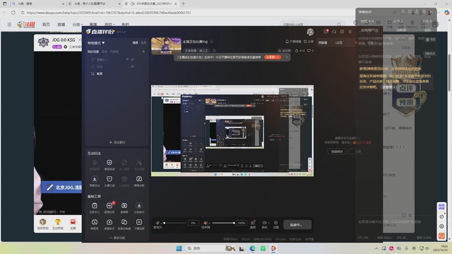Screen dimensions: 452x254
Task: Toggle visibility of 摄像头 1 source
Action: [133, 59]
